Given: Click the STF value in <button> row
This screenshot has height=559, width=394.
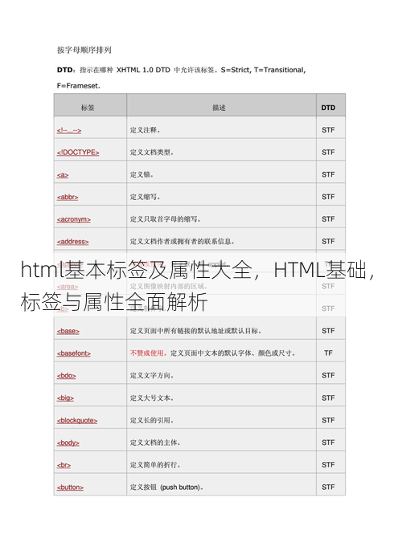Looking at the screenshot, I should click(328, 487).
